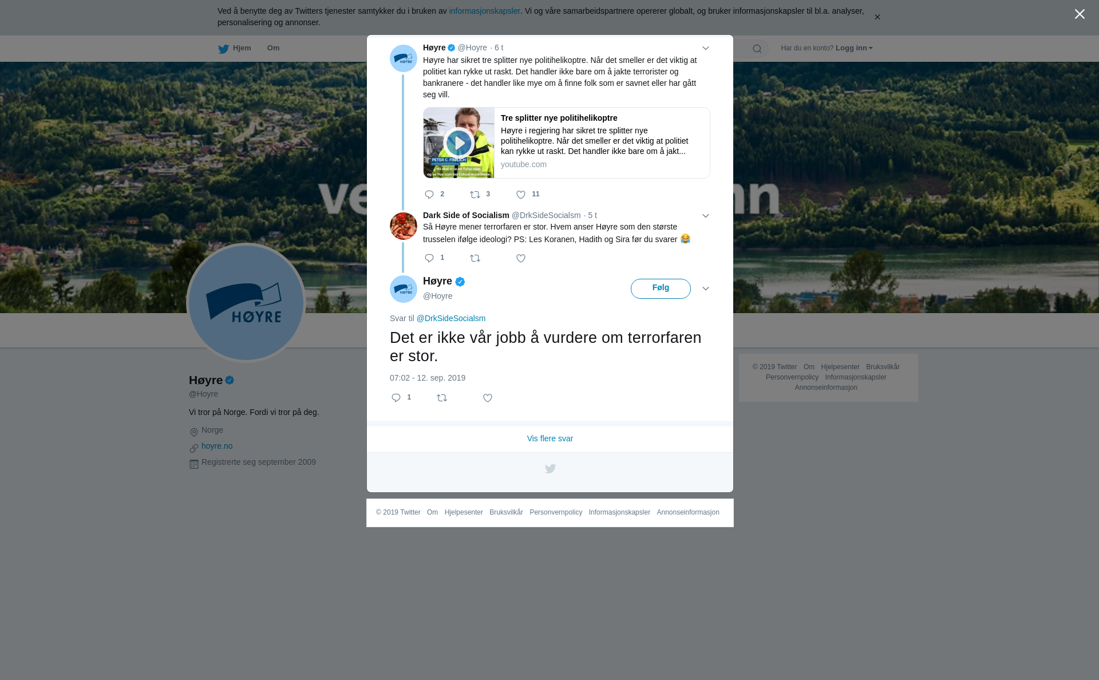Dismiss the cookie notice banner
The image size is (1099, 680).
coord(877,17)
